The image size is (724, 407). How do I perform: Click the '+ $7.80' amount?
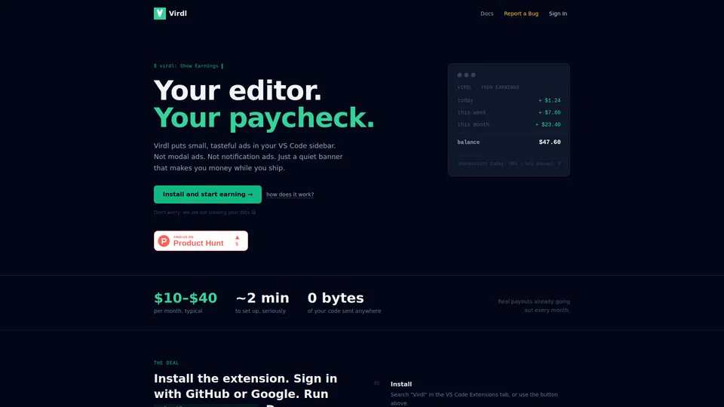pyautogui.click(x=550, y=112)
